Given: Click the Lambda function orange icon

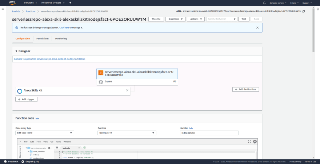Looking at the screenshot, I should pos(101,73).
